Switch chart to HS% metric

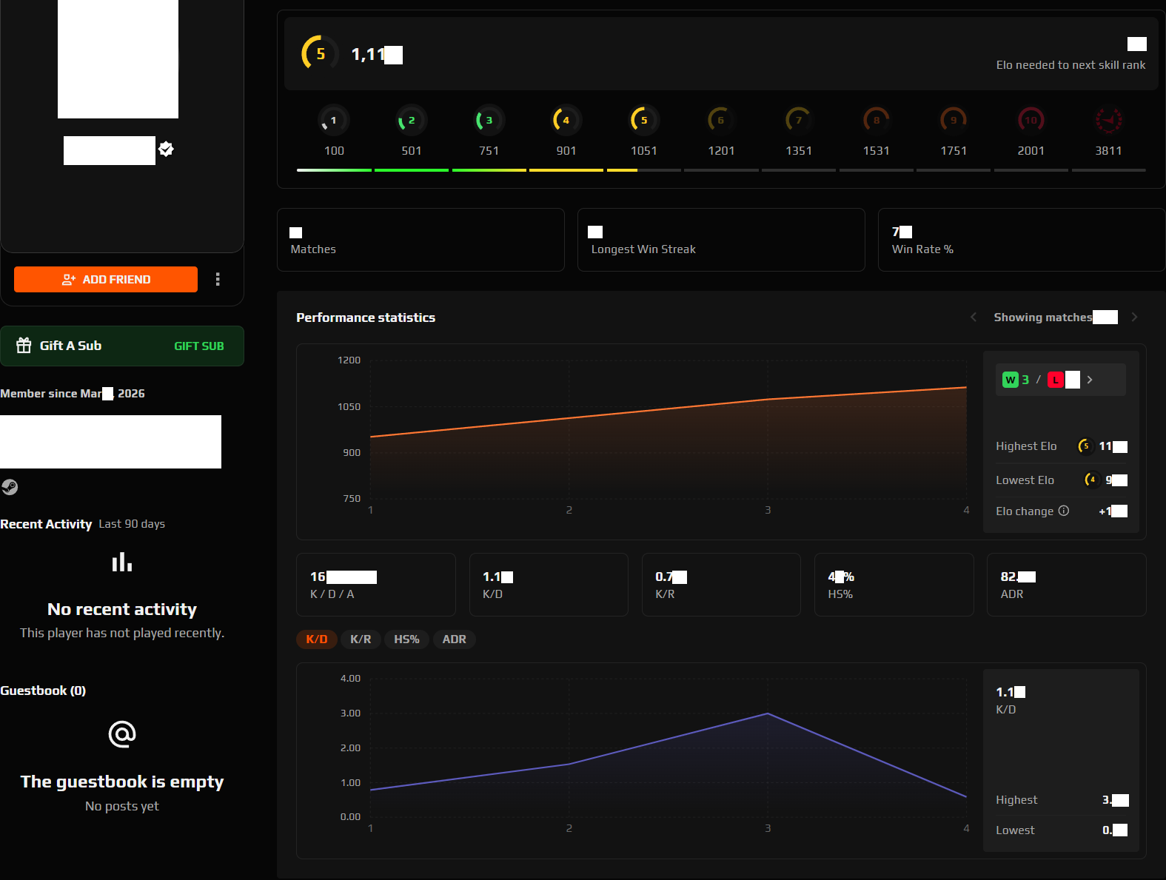click(x=406, y=639)
